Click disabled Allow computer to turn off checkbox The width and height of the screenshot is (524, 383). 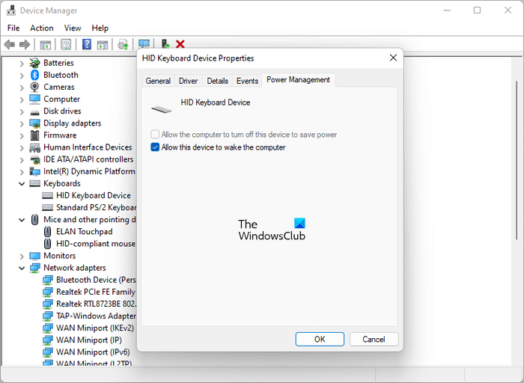point(155,135)
